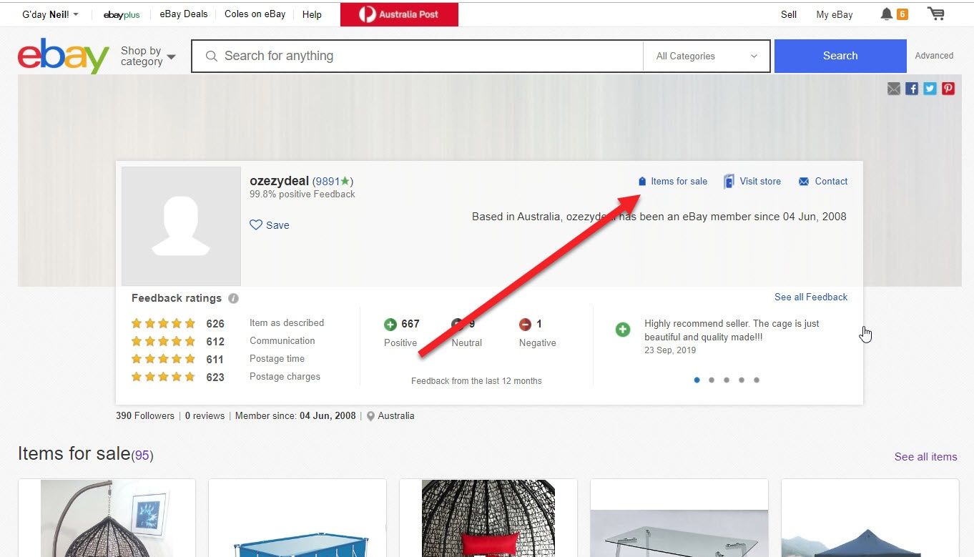The image size is (974, 557).
Task: Select the first feedback carousel dot
Action: click(x=697, y=380)
